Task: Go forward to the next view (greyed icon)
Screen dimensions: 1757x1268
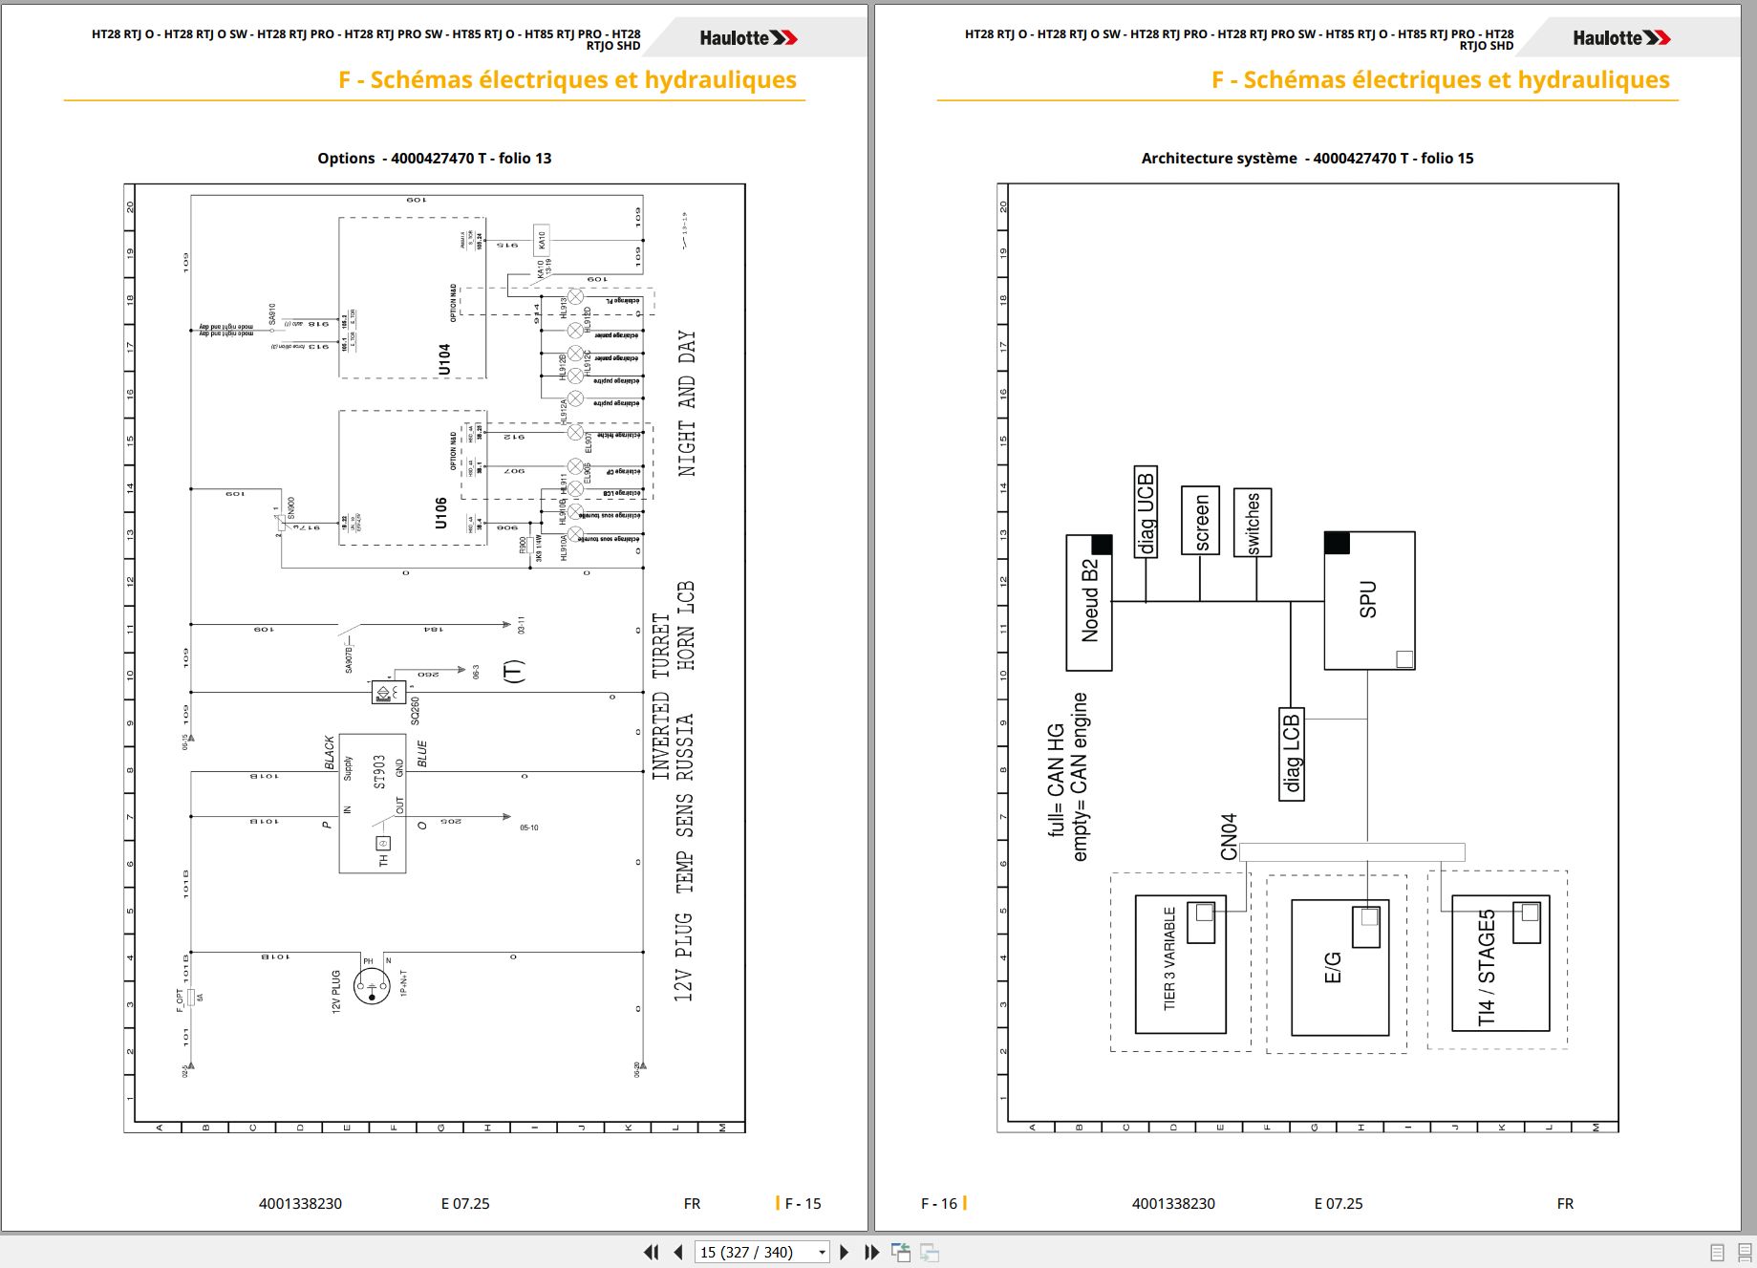Action: click(930, 1252)
